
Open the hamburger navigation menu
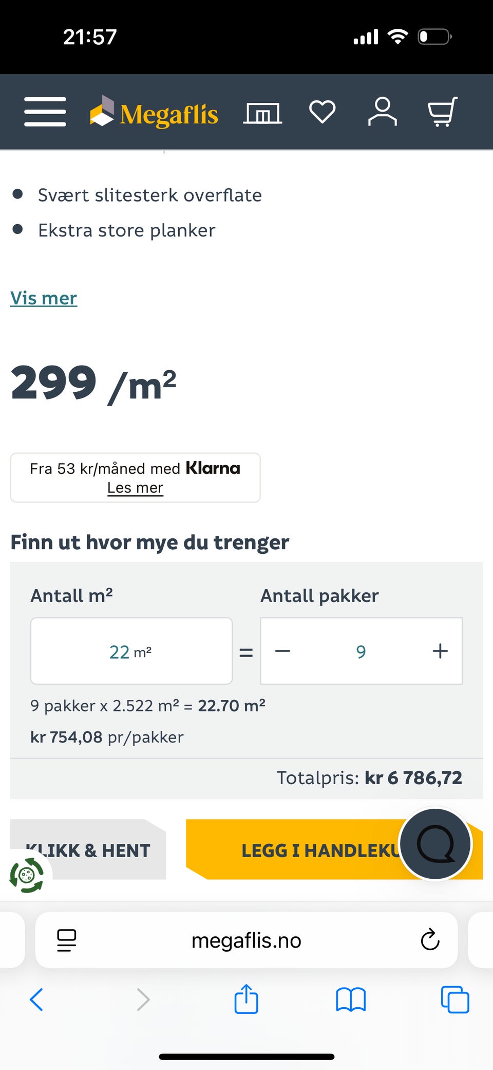click(45, 112)
